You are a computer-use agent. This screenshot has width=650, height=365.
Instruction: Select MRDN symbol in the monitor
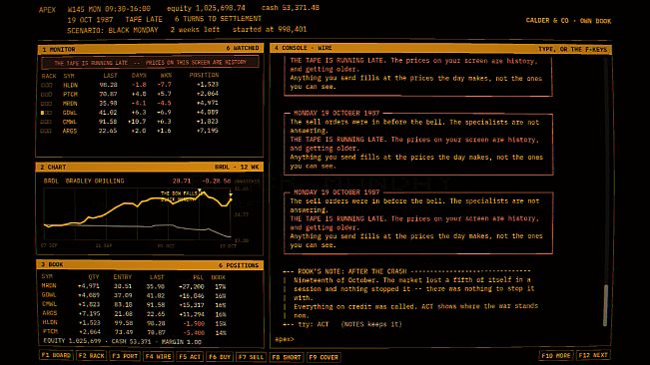tap(70, 103)
